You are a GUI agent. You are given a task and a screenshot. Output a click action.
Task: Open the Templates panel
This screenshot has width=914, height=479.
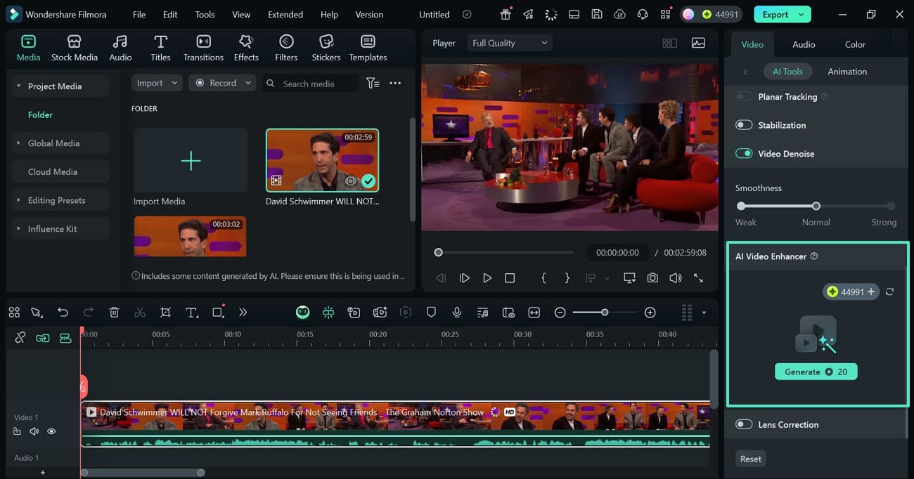368,48
